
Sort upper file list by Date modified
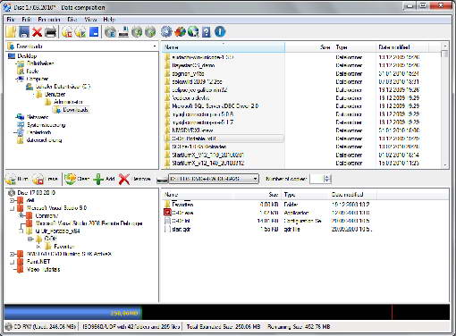(x=402, y=47)
